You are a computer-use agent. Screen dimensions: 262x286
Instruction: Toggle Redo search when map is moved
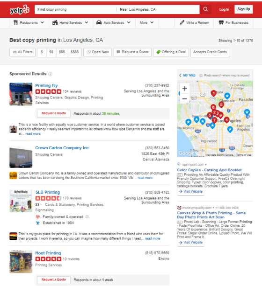[201, 75]
